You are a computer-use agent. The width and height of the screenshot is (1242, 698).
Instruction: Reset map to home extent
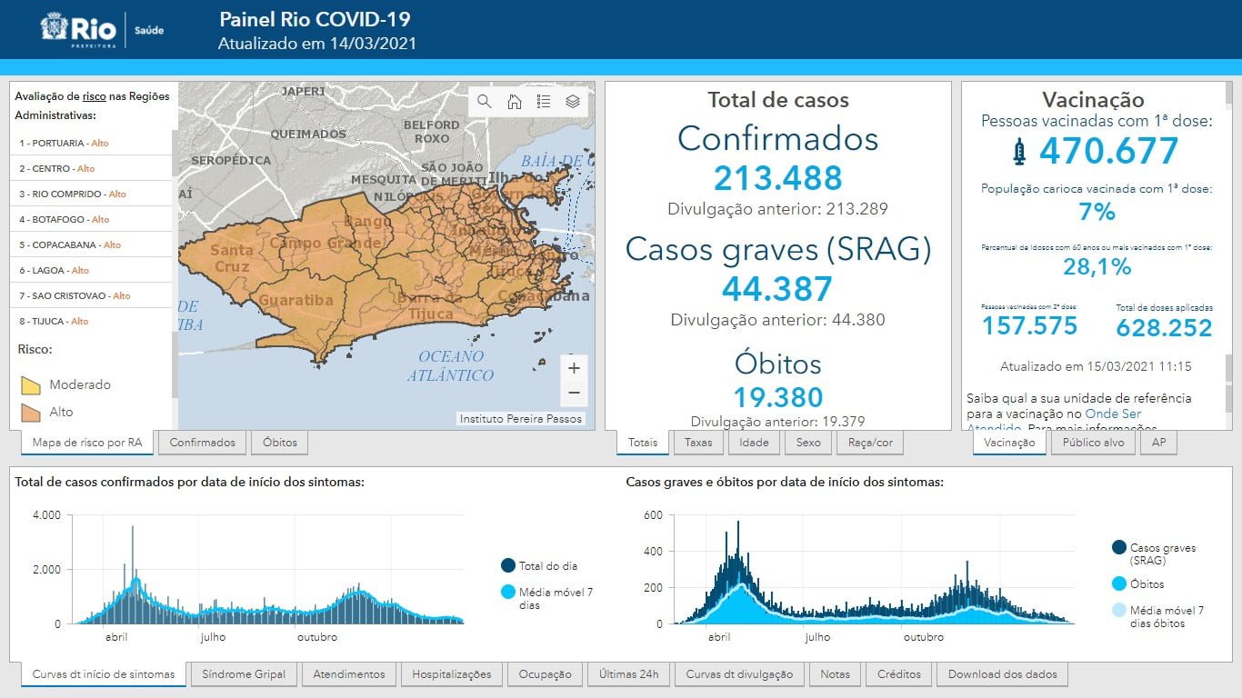click(514, 102)
